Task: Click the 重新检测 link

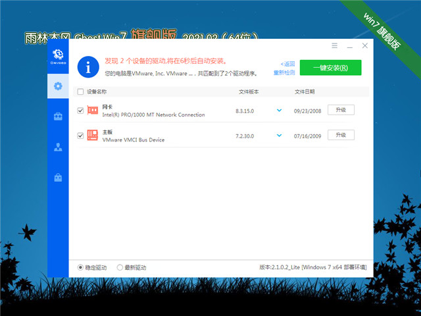Action: click(x=284, y=72)
